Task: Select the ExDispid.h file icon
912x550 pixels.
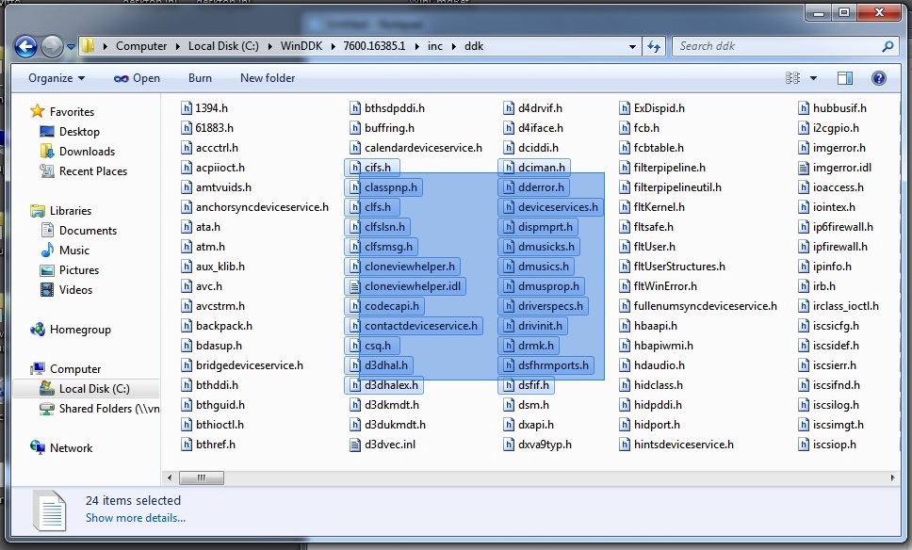Action: 625,108
